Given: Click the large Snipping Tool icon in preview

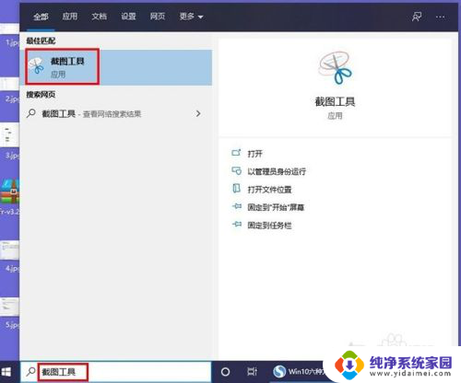Looking at the screenshot, I should (335, 68).
